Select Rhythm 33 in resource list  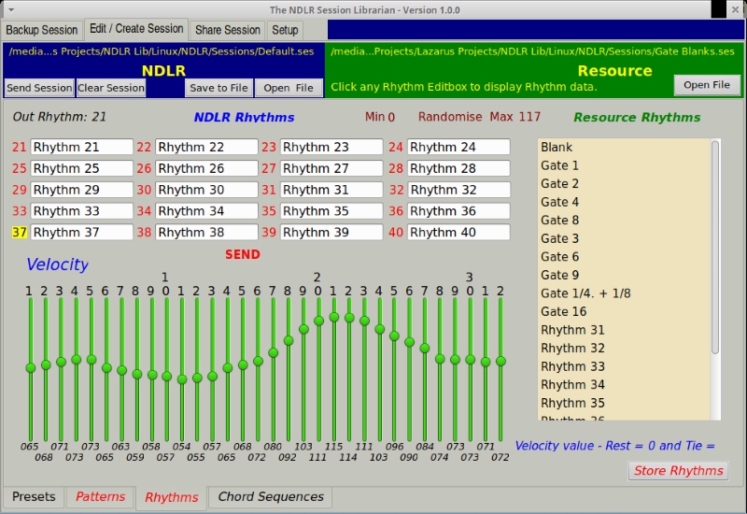pyautogui.click(x=624, y=366)
